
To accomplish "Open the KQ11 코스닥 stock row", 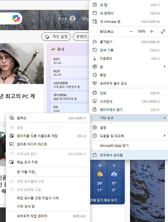I will [70, 73].
